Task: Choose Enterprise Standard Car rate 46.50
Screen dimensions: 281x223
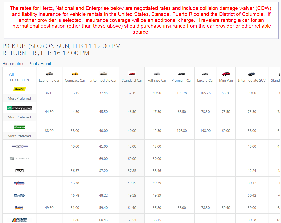Action: click(132, 112)
